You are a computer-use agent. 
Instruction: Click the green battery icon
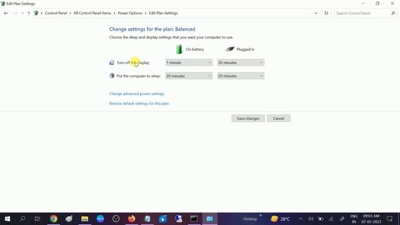tap(179, 49)
